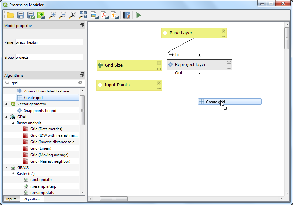Click the model Name input field

[49, 42]
